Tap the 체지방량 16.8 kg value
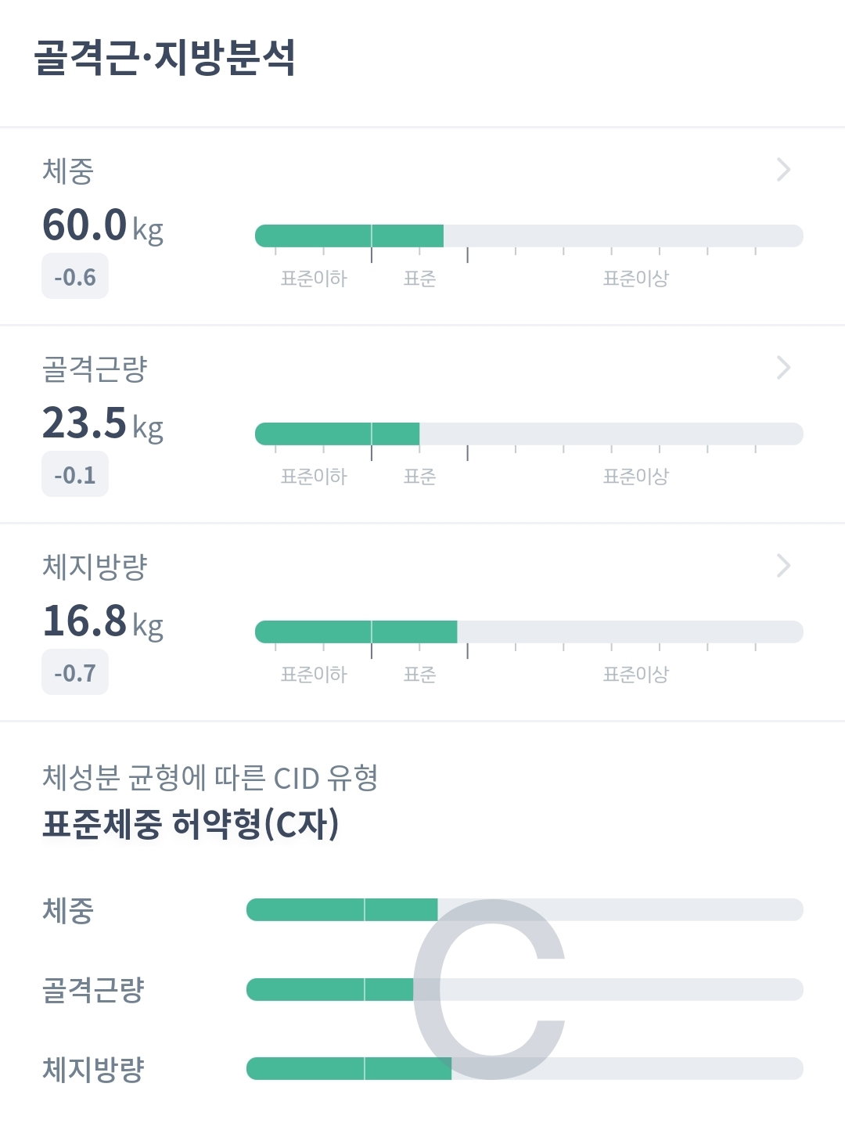 tap(102, 622)
